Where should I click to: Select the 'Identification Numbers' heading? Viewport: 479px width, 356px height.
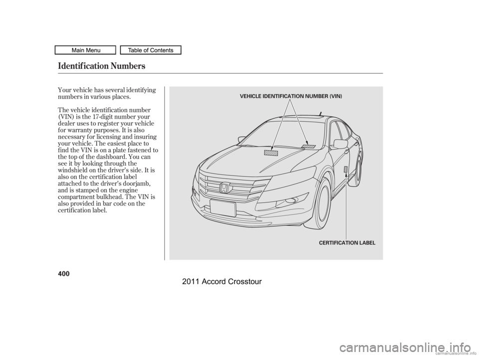pos(101,66)
